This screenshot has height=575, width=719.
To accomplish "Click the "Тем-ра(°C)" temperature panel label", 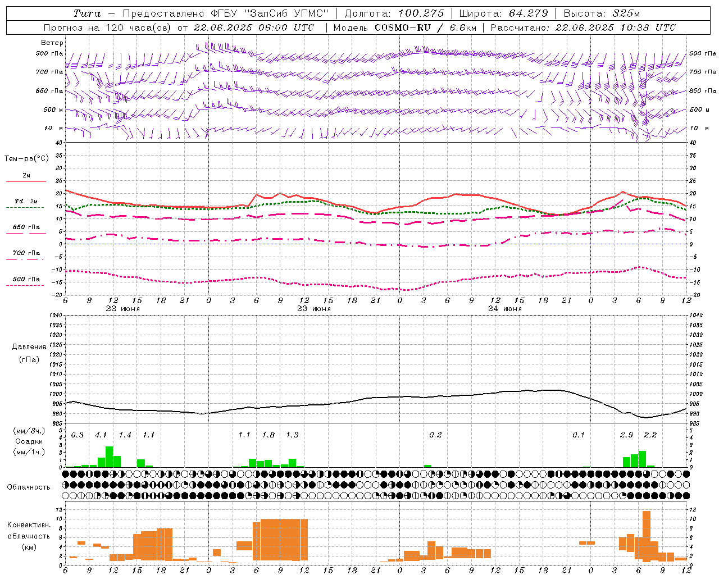I will tap(26, 159).
